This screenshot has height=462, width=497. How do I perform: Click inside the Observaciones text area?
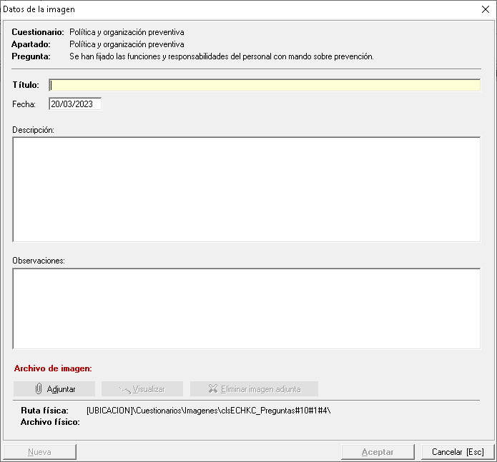pos(246,308)
